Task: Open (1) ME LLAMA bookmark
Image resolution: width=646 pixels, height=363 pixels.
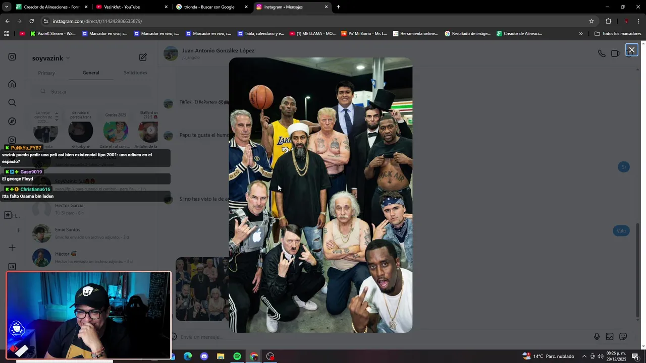Action: [312, 34]
